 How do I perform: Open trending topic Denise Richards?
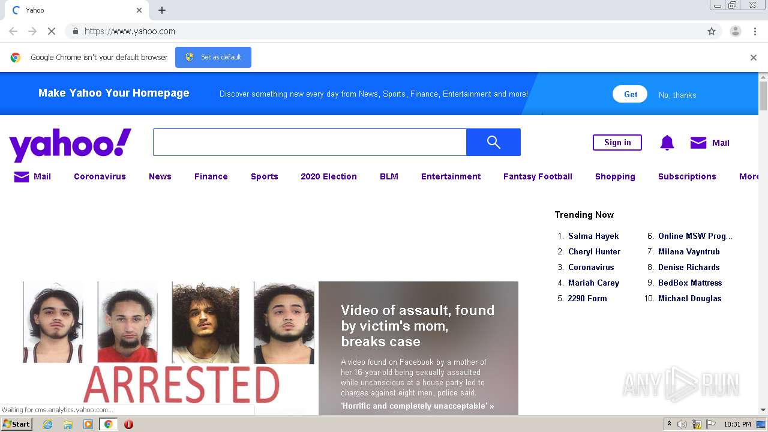click(x=689, y=267)
